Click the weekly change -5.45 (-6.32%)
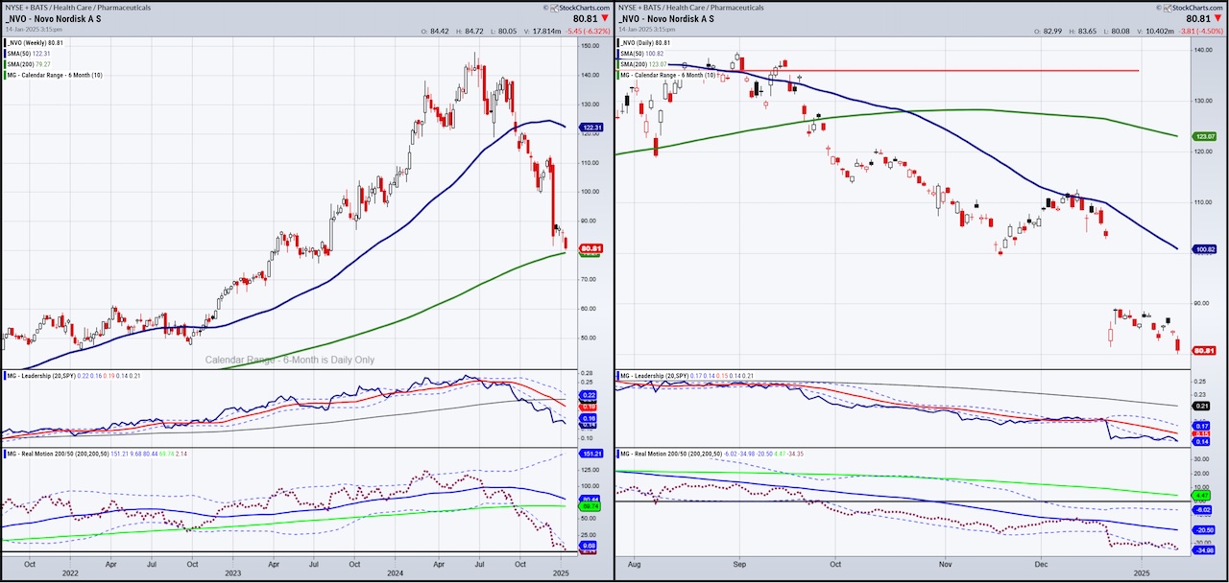1229x583 pixels. pos(590,32)
